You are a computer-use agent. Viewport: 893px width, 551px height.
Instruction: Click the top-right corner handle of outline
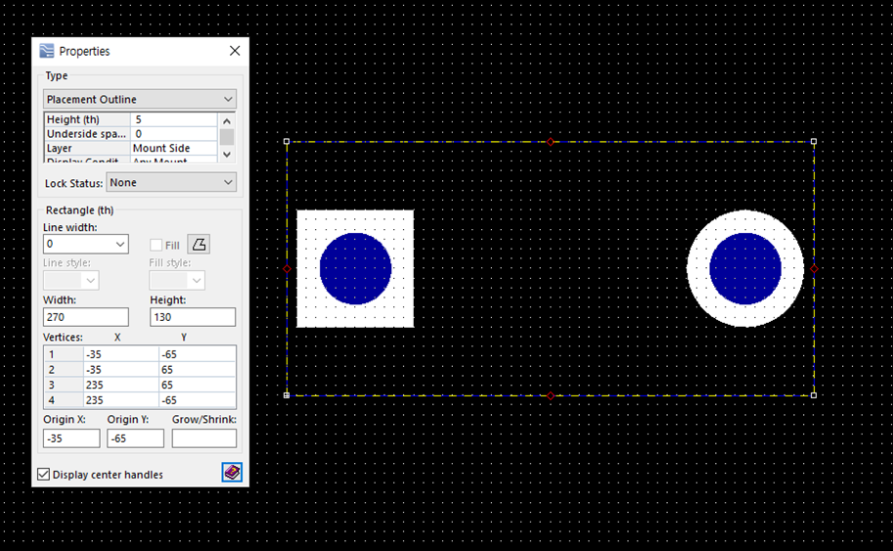point(814,141)
